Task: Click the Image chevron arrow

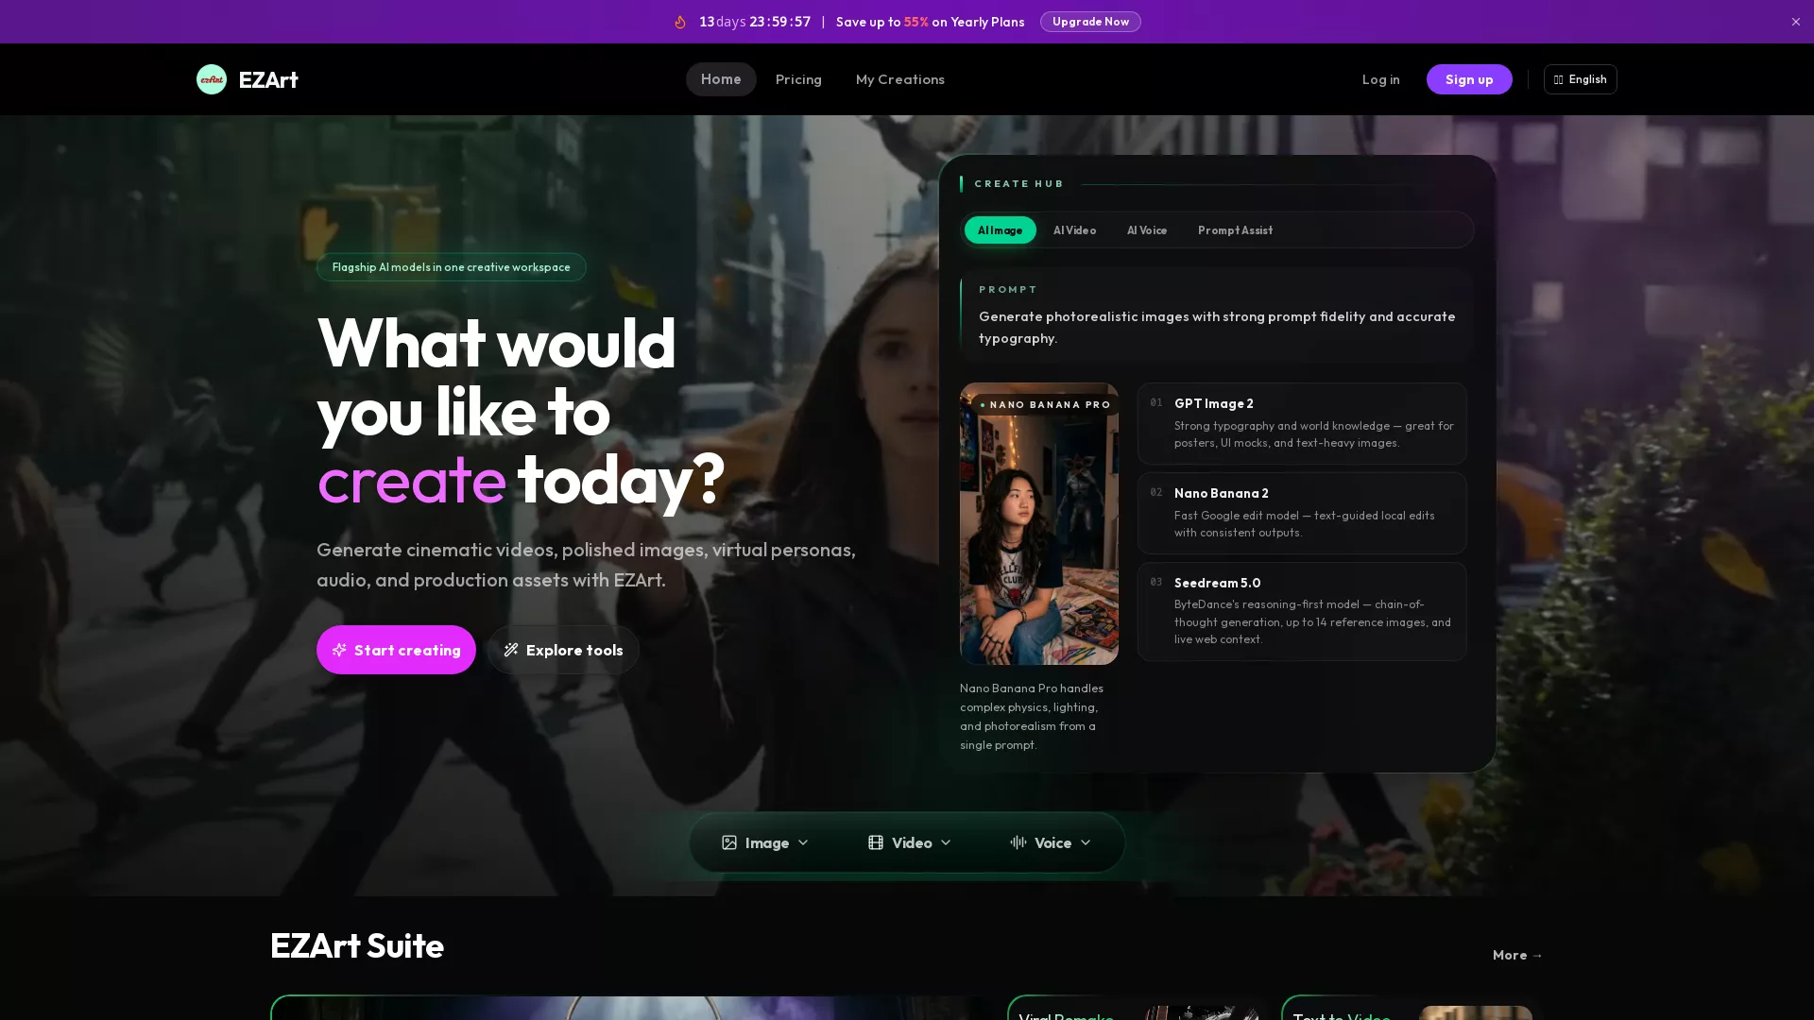Action: click(x=803, y=842)
